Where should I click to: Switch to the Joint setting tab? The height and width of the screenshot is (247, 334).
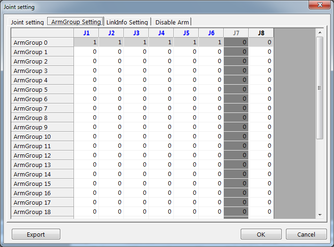(27, 22)
